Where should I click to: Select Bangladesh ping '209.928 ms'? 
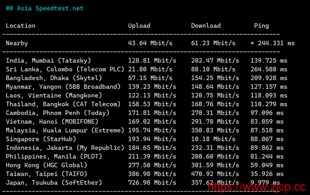click(269, 78)
